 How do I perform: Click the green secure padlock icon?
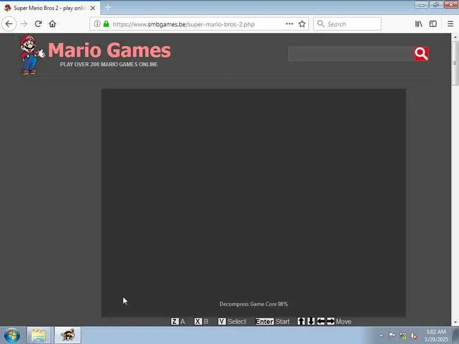pyautogui.click(x=106, y=24)
